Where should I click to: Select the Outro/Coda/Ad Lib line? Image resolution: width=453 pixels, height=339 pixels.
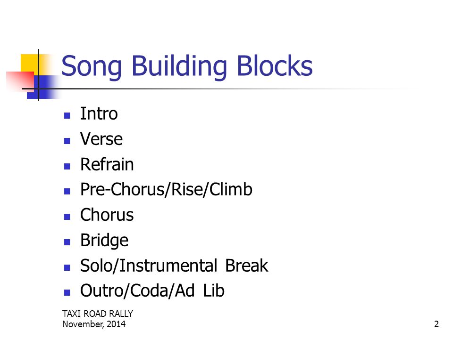(152, 291)
